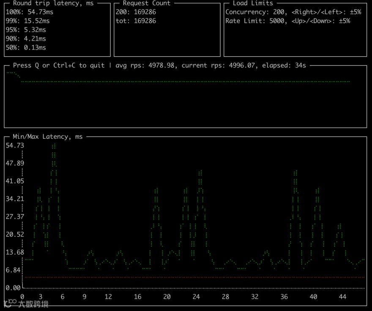Select the 99%: 15.52ms latency line
The width and height of the screenshot is (372, 311).
point(27,21)
